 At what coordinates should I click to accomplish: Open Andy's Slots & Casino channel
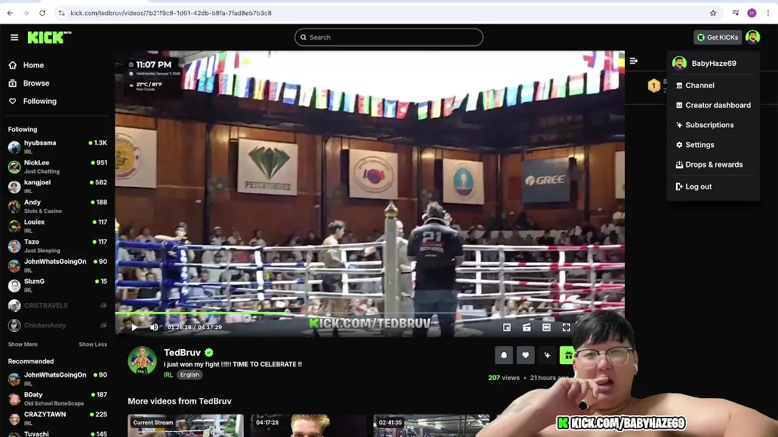pos(57,206)
